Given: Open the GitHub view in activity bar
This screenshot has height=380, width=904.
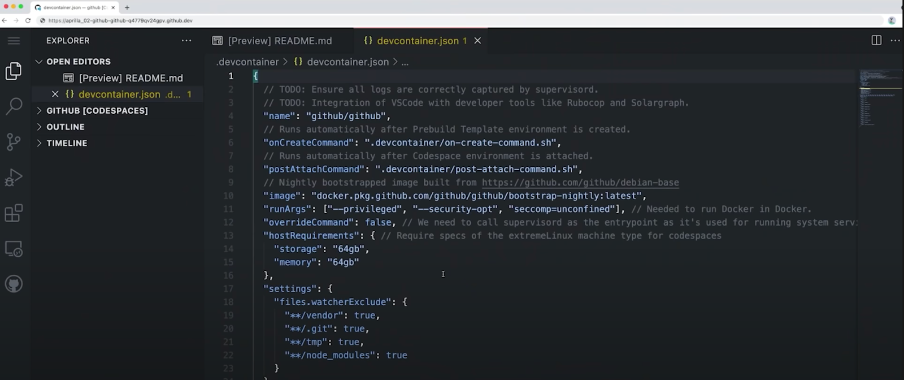Looking at the screenshot, I should [14, 284].
